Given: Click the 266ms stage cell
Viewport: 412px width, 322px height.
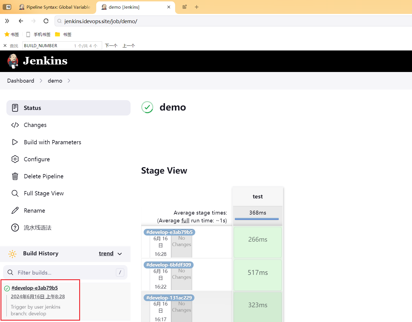Looking at the screenshot, I should 258,242.
